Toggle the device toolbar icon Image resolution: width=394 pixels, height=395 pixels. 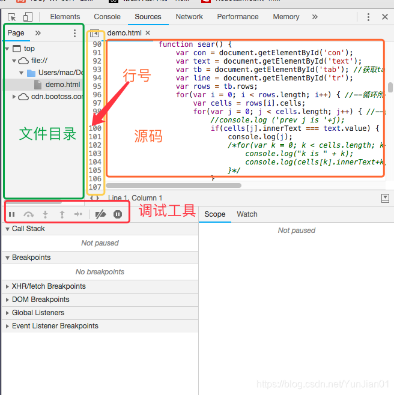pos(28,17)
